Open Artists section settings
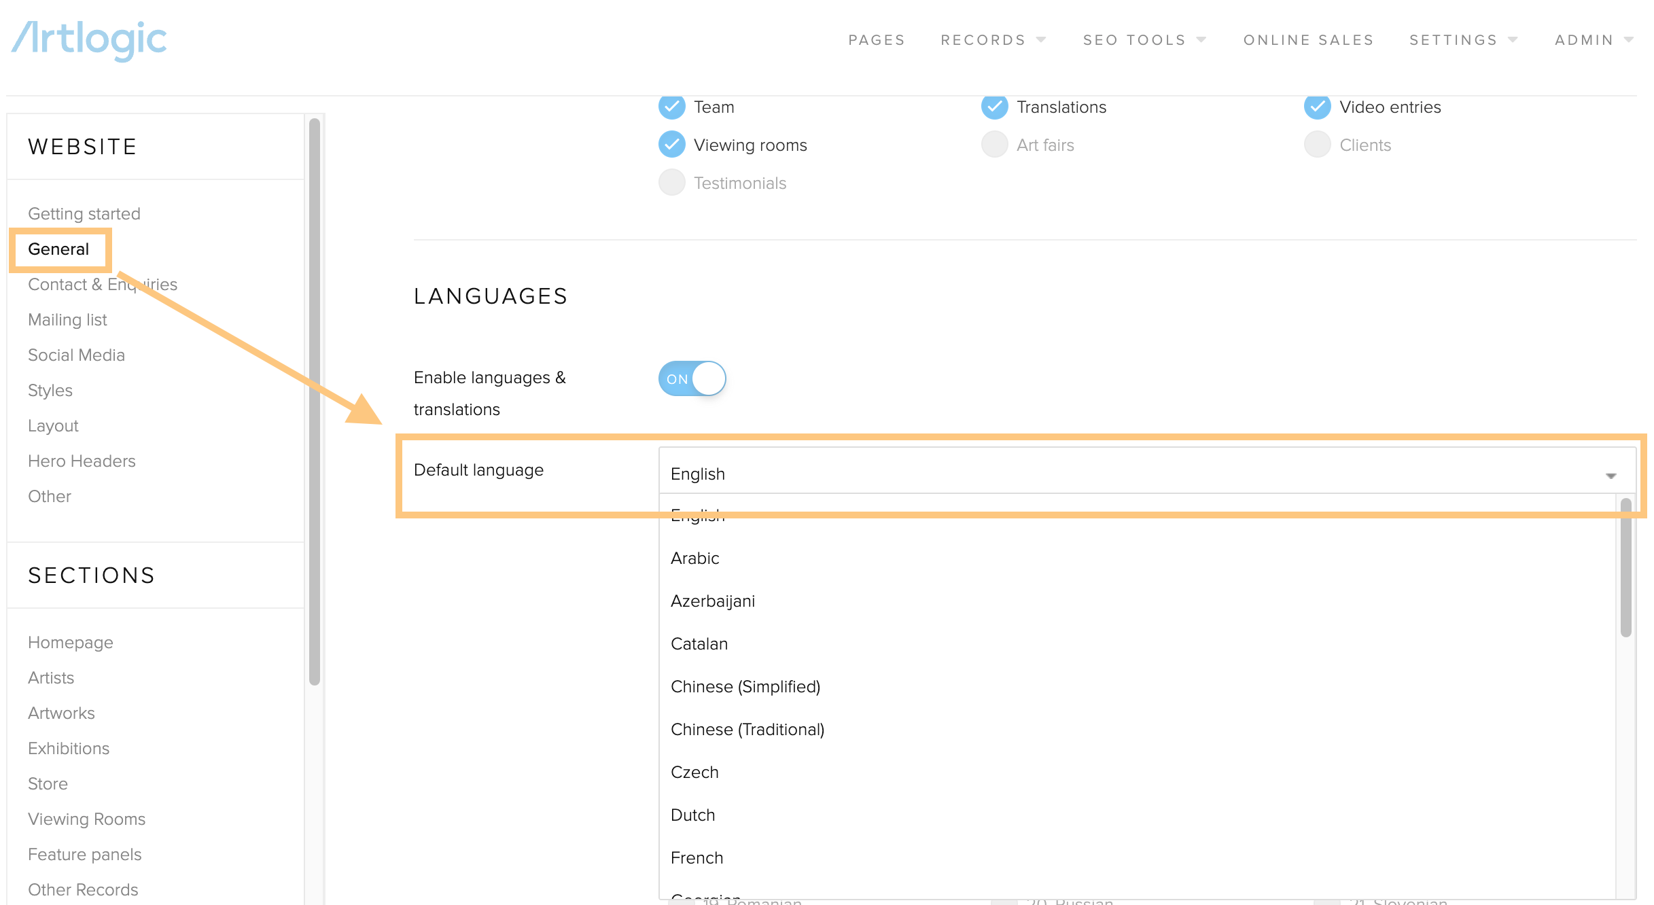1654x905 pixels. [51, 677]
